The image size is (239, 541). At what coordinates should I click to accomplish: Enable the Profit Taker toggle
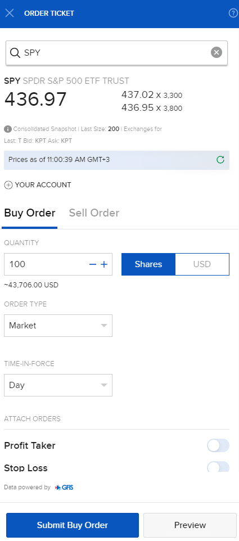click(218, 445)
